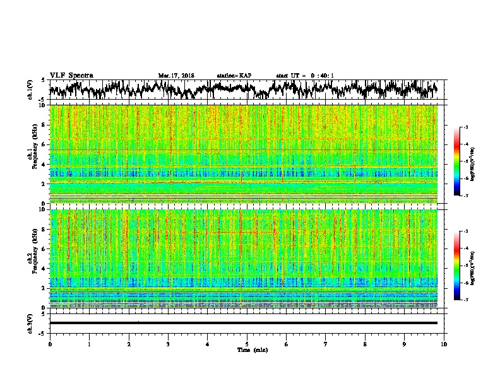Click the time axis tick label '10'
500x386 pixels.
(444, 344)
